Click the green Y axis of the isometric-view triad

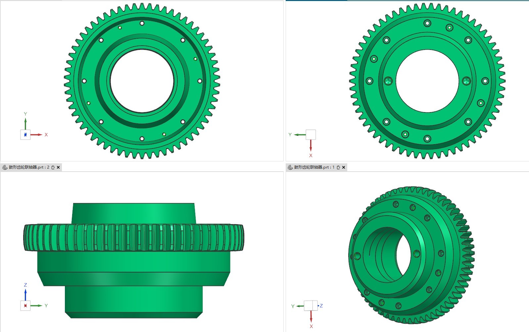pyautogui.click(x=300, y=306)
